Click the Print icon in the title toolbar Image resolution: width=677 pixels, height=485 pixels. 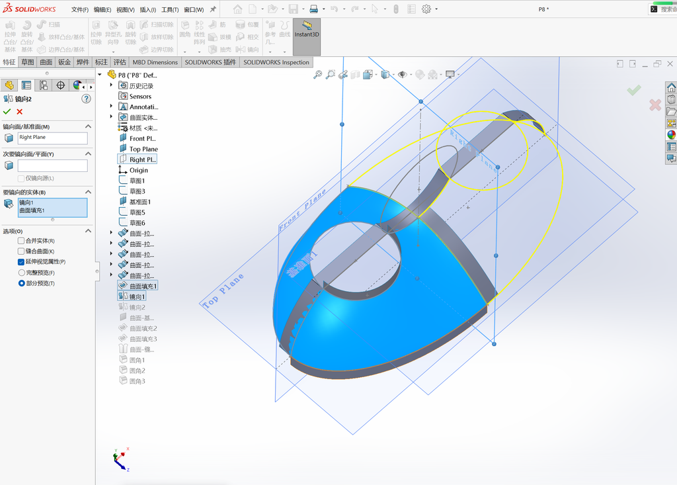(314, 9)
